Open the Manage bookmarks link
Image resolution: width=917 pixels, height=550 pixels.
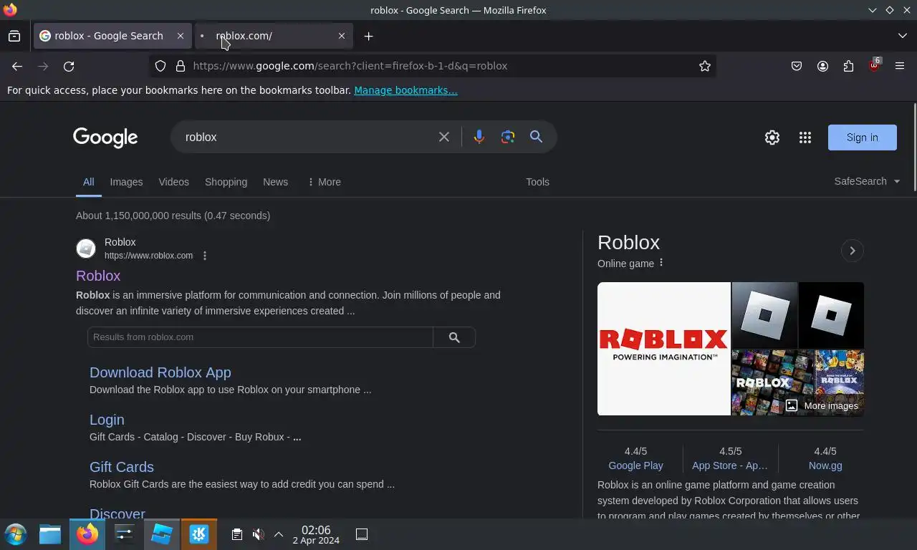(405, 90)
